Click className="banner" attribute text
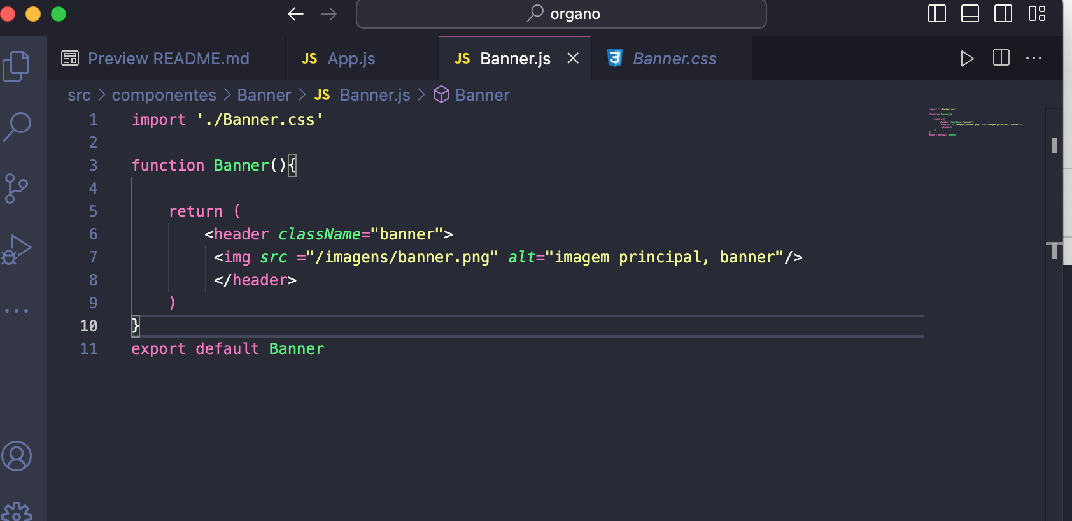 click(x=361, y=234)
